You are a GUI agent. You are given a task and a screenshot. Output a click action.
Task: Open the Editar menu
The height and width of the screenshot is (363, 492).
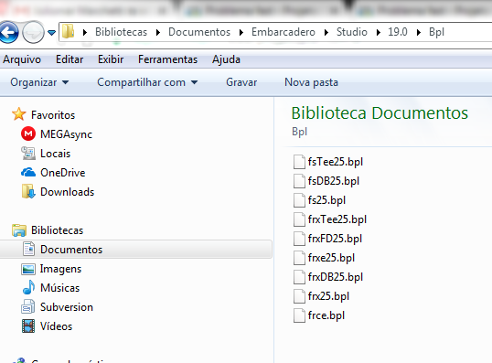(70, 59)
